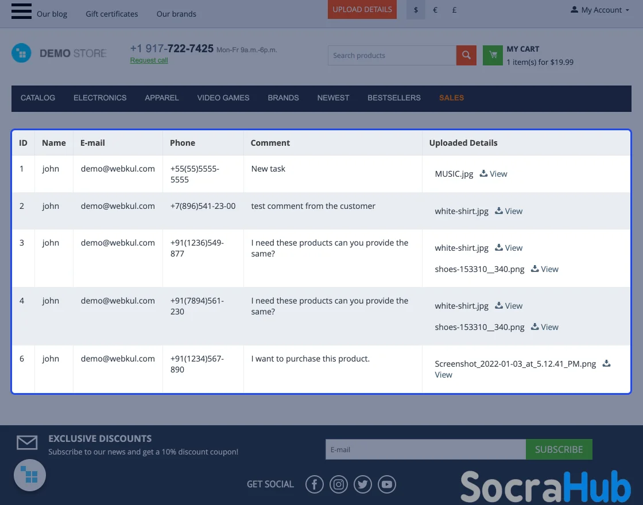Viewport: 643px width, 505px height.
Task: Expand the My Account dropdown
Action: click(600, 10)
